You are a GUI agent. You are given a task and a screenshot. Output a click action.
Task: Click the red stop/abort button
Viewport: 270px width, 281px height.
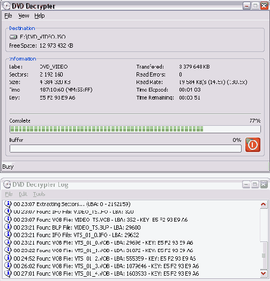pyautogui.click(x=253, y=145)
